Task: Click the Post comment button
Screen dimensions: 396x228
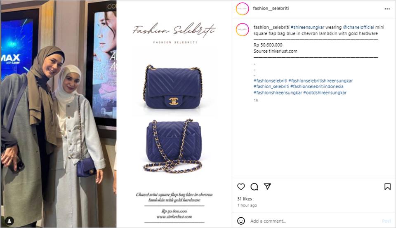Action: pyautogui.click(x=387, y=221)
